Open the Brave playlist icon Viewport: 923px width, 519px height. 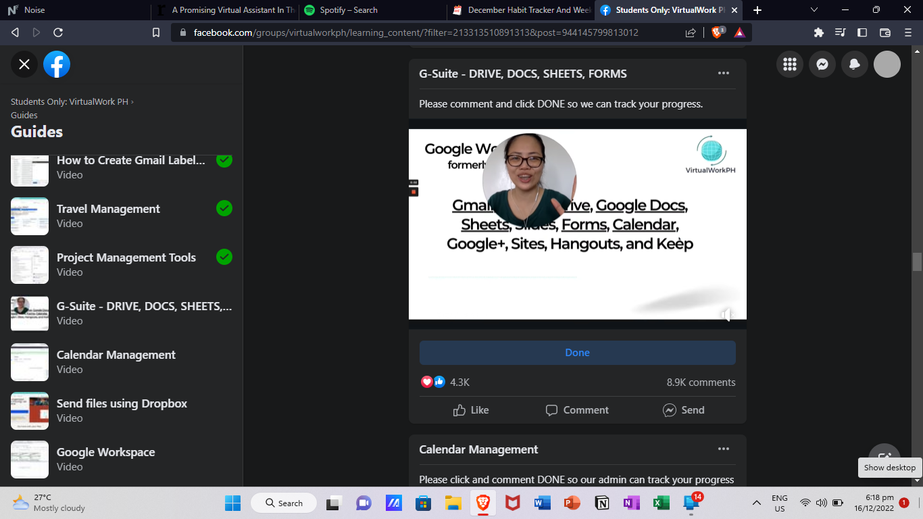coord(841,32)
